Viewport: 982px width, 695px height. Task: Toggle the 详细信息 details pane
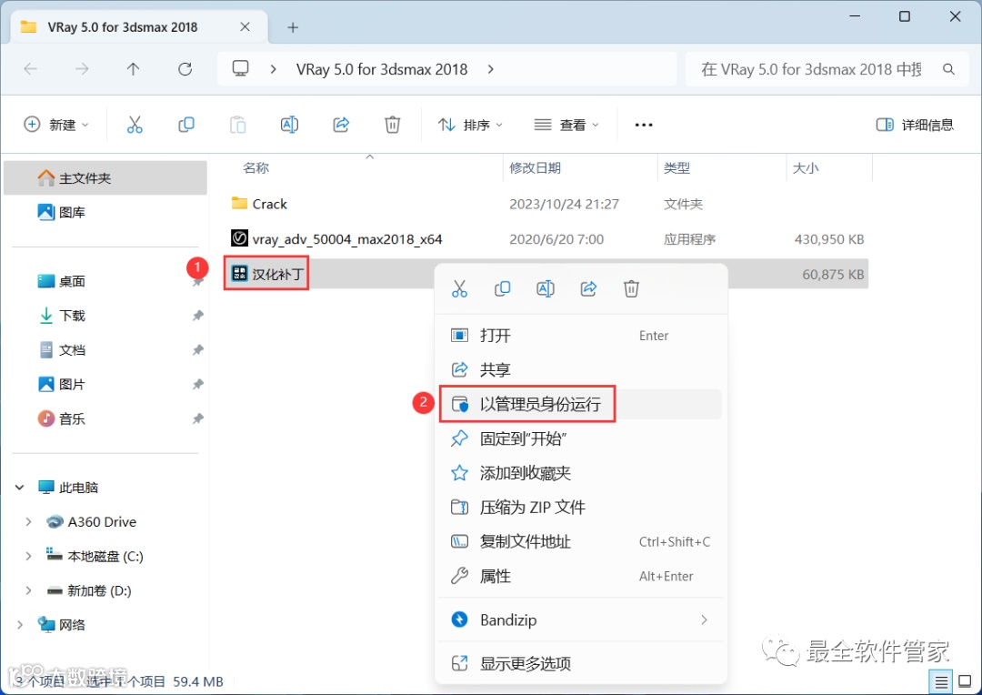(915, 125)
